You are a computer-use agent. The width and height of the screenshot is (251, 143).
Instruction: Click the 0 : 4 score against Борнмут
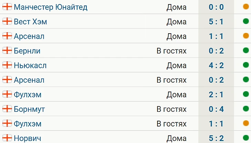click(216, 109)
